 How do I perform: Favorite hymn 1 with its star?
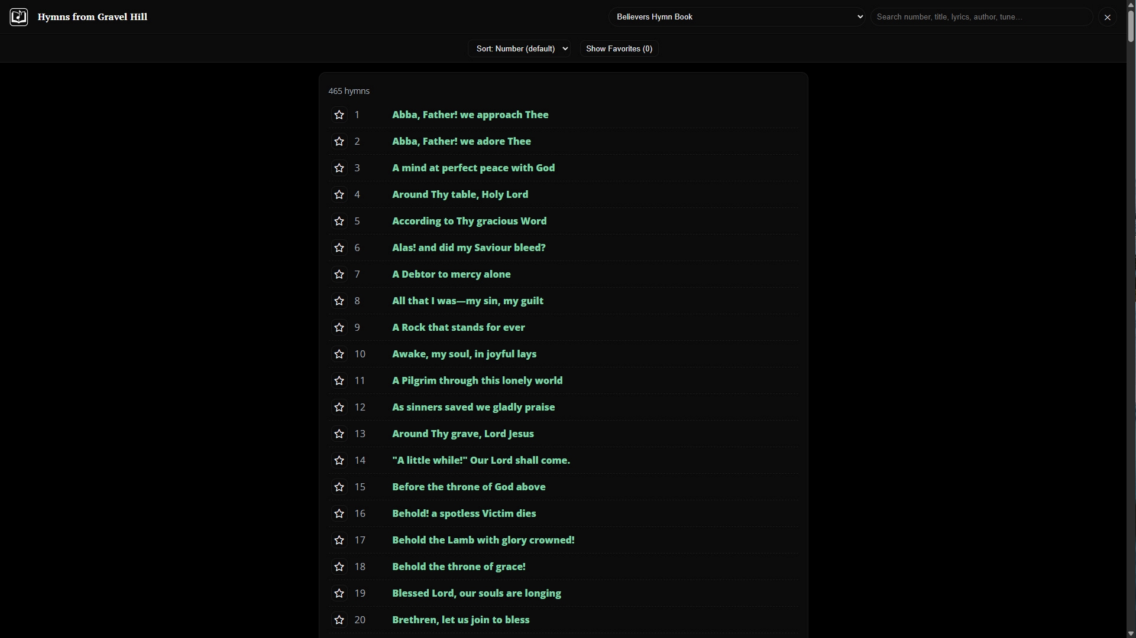coord(339,115)
